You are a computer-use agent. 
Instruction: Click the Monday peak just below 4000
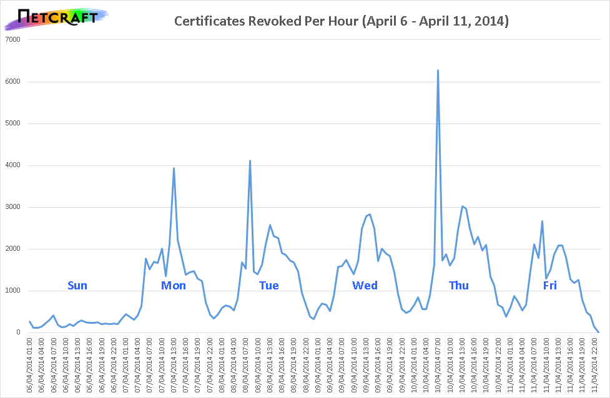pos(174,168)
